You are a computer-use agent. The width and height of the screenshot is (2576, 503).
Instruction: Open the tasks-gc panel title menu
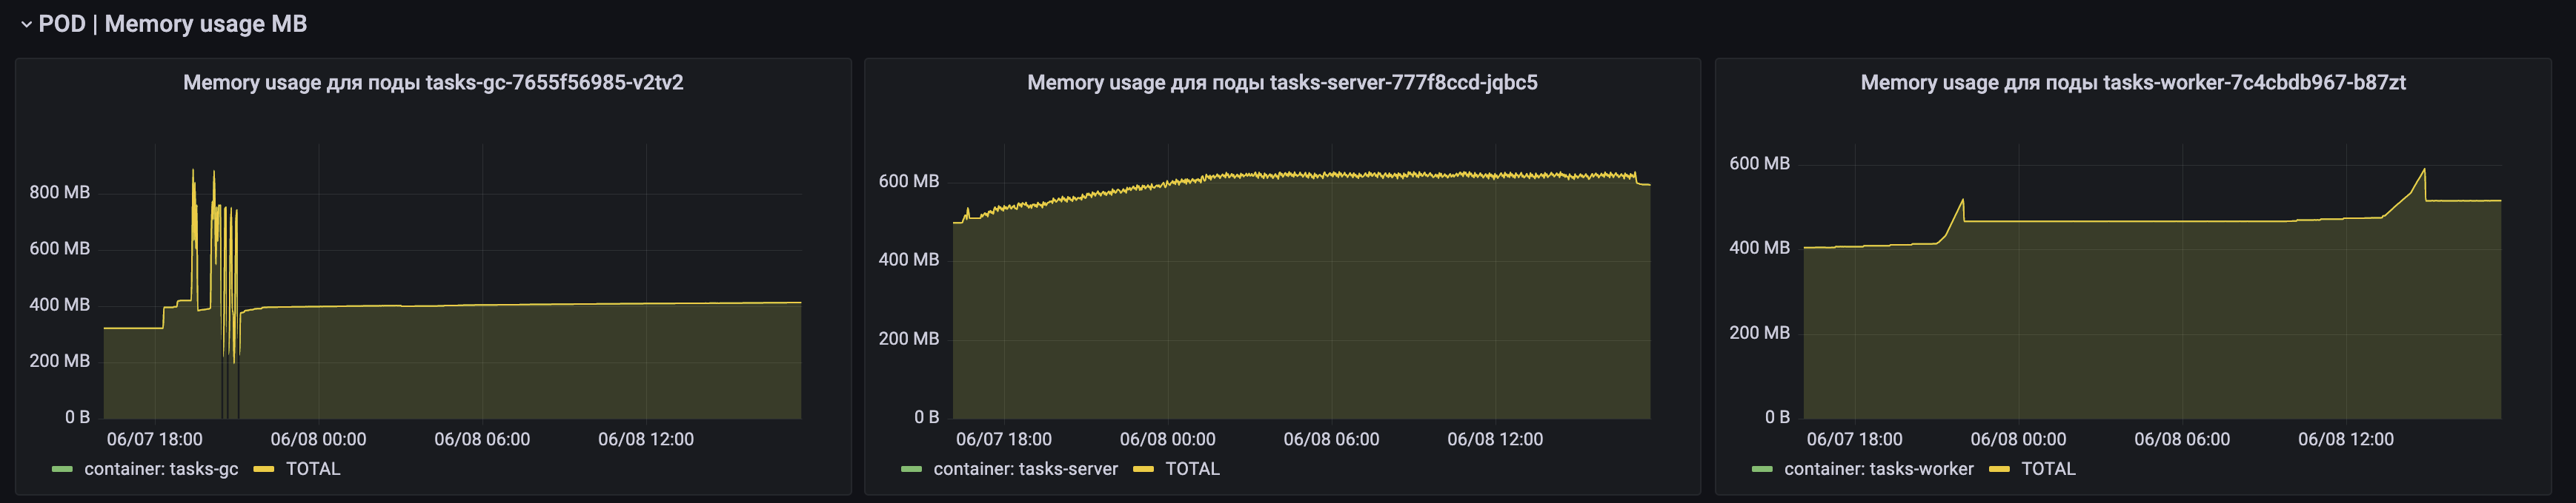click(433, 83)
